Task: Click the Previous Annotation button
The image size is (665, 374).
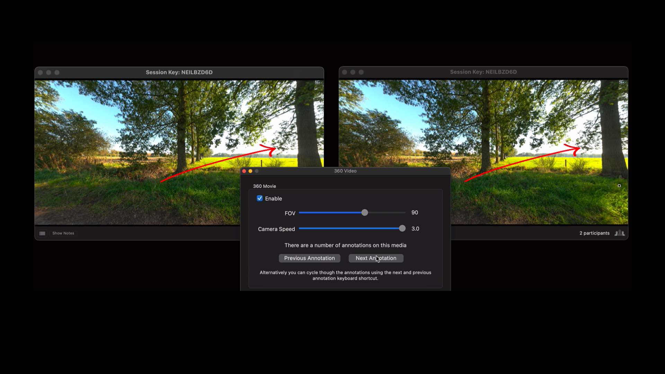Action: pyautogui.click(x=310, y=258)
